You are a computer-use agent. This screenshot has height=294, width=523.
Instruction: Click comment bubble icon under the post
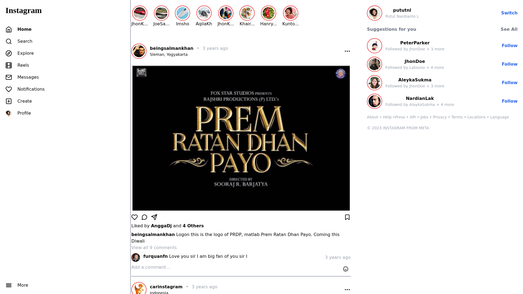click(144, 217)
